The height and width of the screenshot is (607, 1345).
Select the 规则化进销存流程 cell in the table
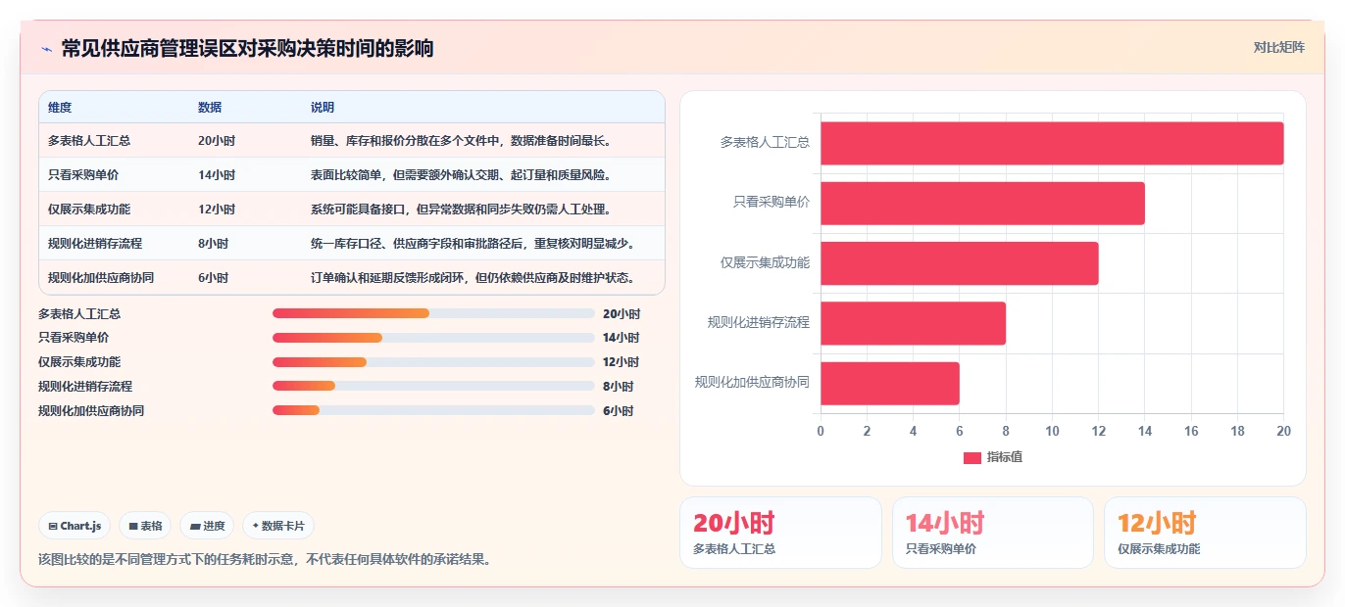click(x=95, y=244)
